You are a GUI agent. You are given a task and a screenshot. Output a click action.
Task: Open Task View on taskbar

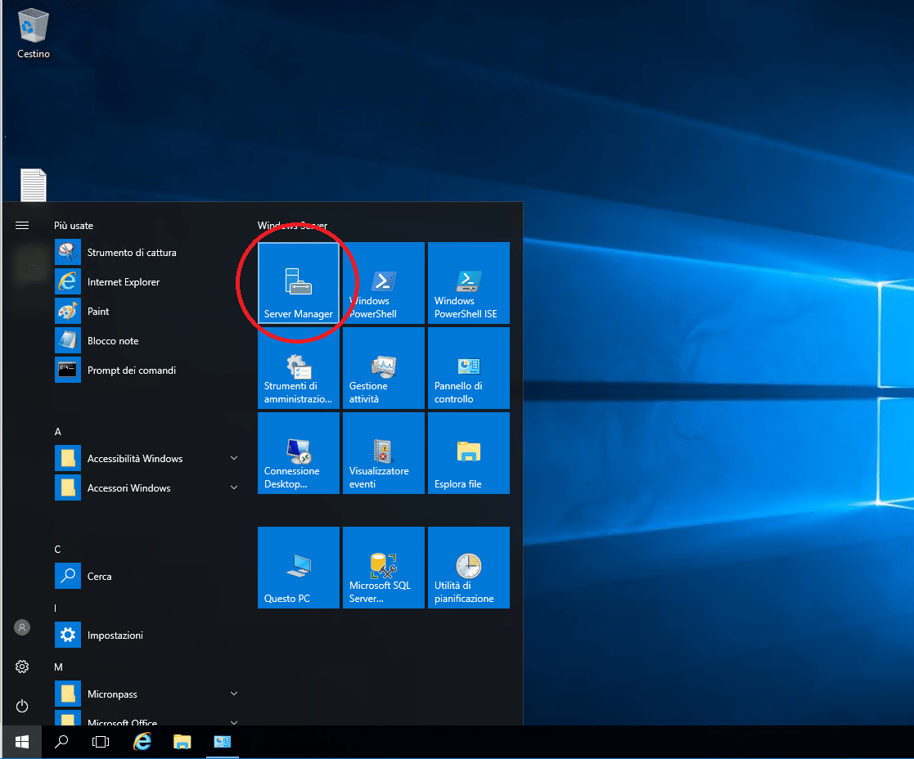101,742
